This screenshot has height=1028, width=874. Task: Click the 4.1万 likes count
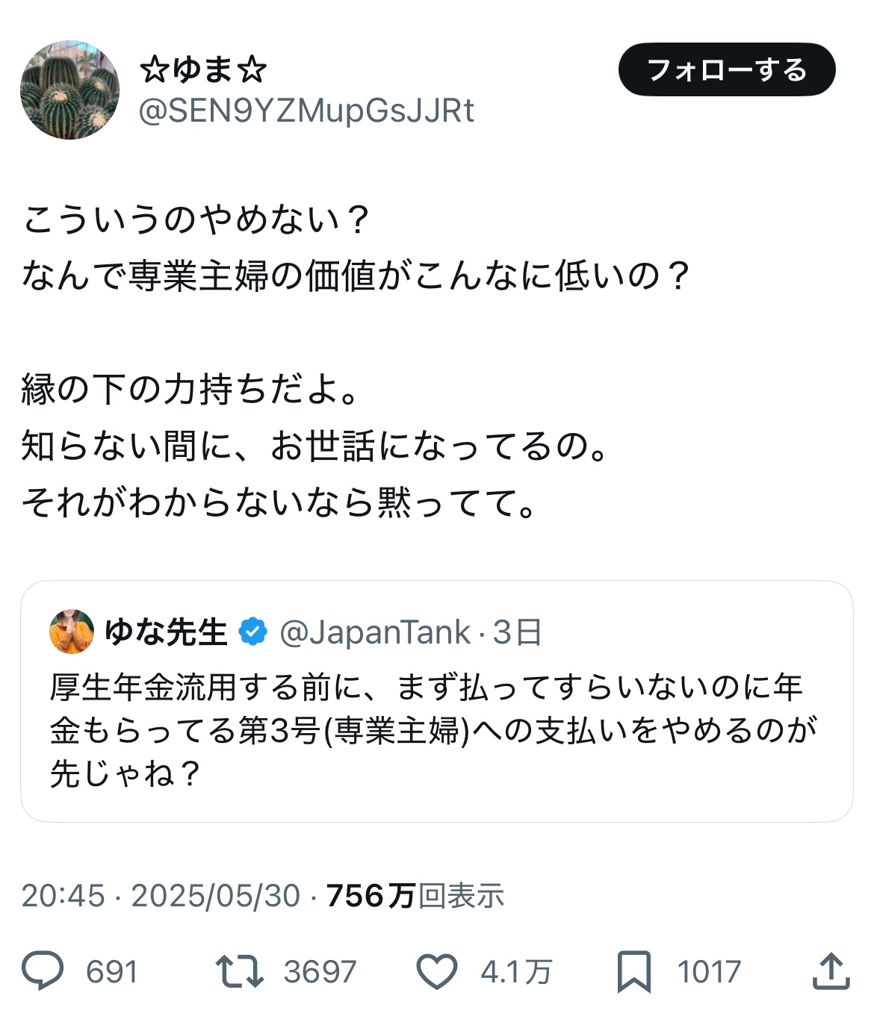[516, 972]
